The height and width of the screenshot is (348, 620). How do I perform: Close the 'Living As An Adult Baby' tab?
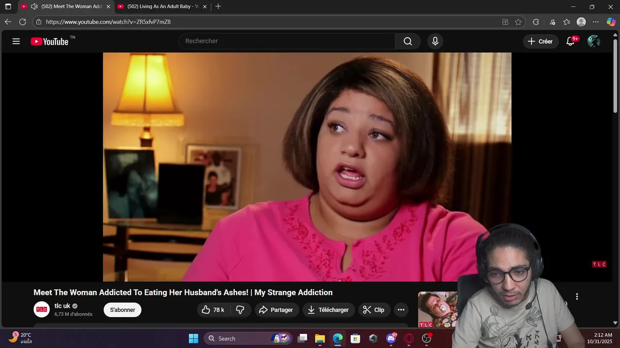point(205,7)
